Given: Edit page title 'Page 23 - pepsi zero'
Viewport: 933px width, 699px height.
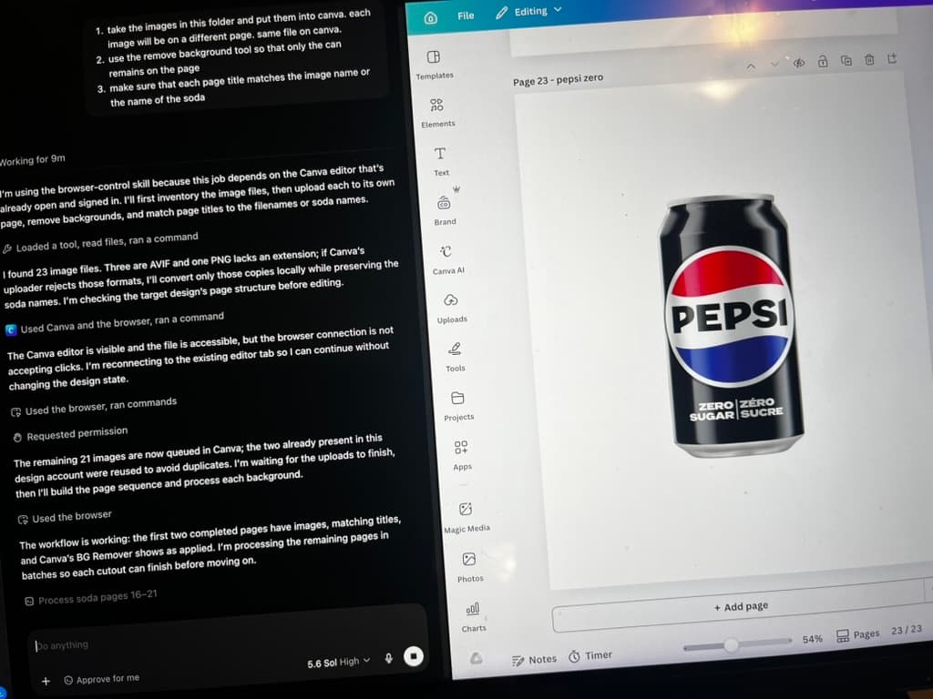Looking at the screenshot, I should point(558,79).
